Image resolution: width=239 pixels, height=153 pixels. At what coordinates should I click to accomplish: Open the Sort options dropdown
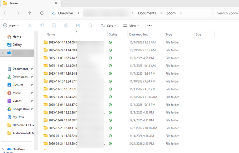pyautogui.click(x=108, y=26)
